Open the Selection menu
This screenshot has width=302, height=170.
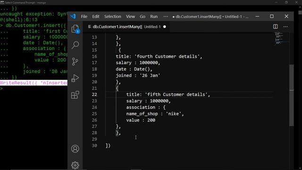click(x=113, y=17)
